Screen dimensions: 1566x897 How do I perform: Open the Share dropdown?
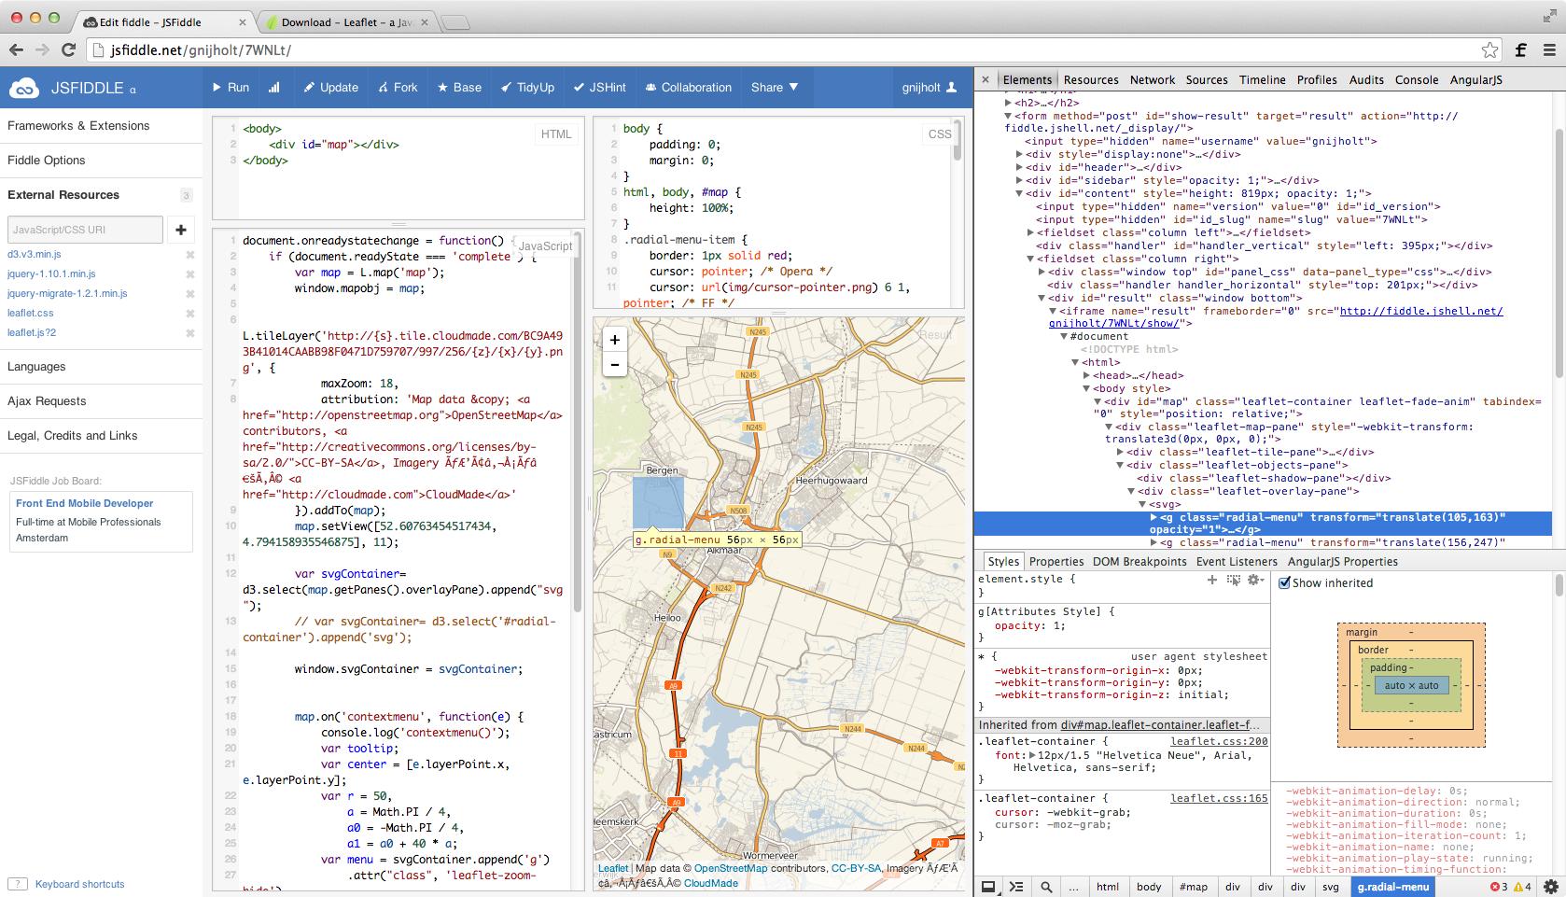pos(775,87)
